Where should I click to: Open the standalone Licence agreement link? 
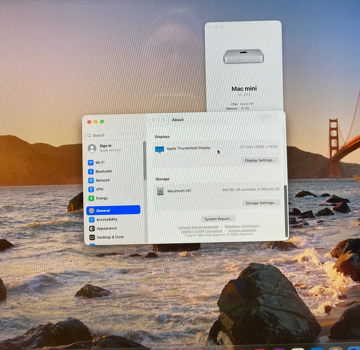pyautogui.click(x=242, y=230)
